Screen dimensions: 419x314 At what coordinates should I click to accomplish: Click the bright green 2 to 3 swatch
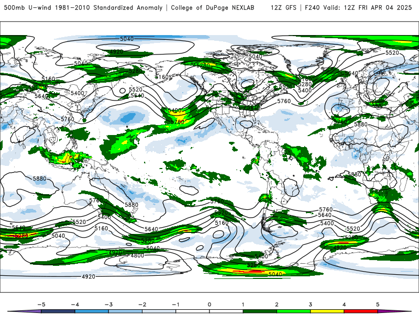(294, 311)
